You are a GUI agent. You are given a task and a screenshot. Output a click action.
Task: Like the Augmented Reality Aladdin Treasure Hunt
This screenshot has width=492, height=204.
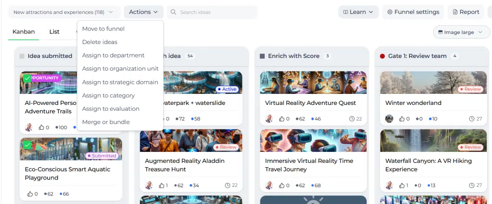pyautogui.click(x=161, y=185)
